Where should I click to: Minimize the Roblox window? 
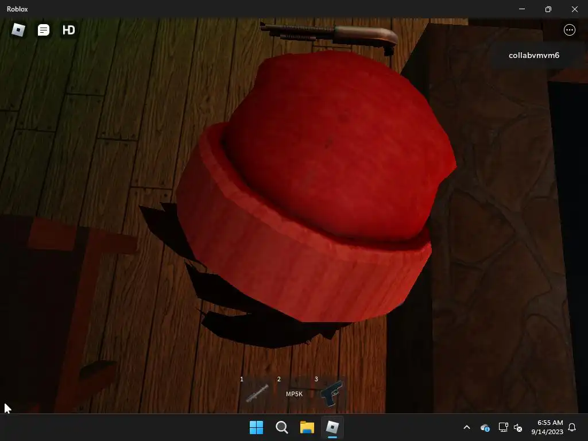coord(522,9)
